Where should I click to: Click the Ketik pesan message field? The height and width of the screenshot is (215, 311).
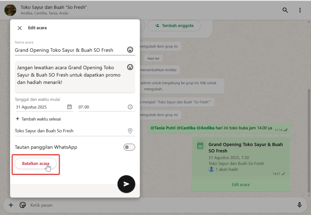click(152, 205)
